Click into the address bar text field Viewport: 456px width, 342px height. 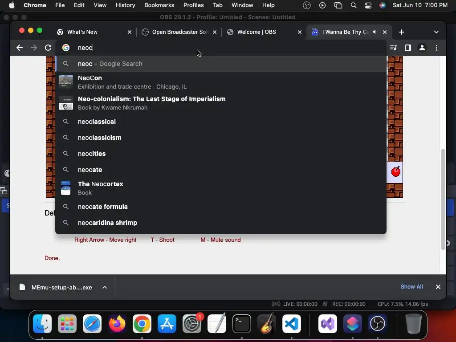point(221,48)
